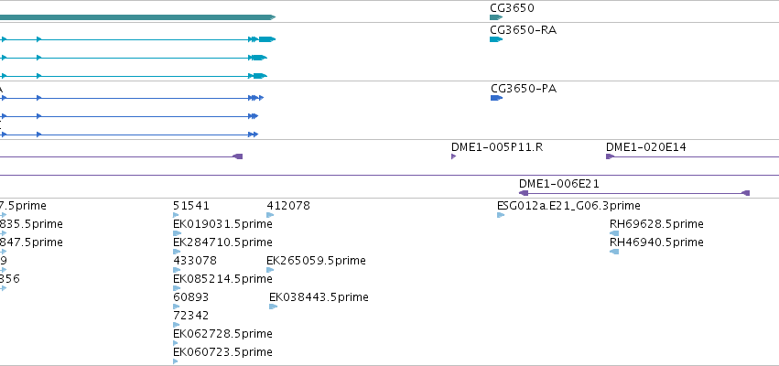Select the CG3650 gene glyph
Image resolution: width=779 pixels, height=366 pixels.
[496, 17]
